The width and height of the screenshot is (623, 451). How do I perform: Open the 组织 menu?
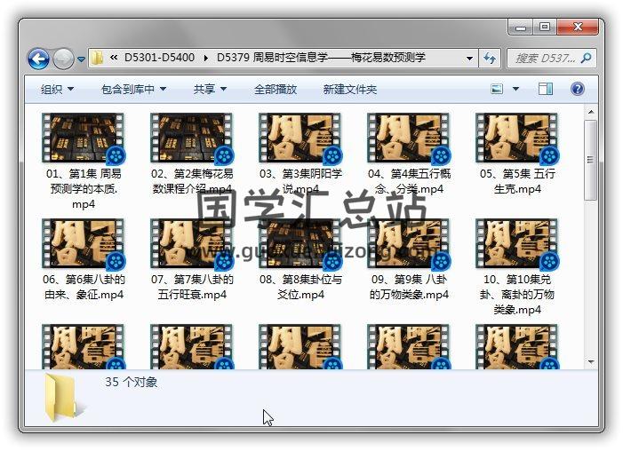coord(57,89)
